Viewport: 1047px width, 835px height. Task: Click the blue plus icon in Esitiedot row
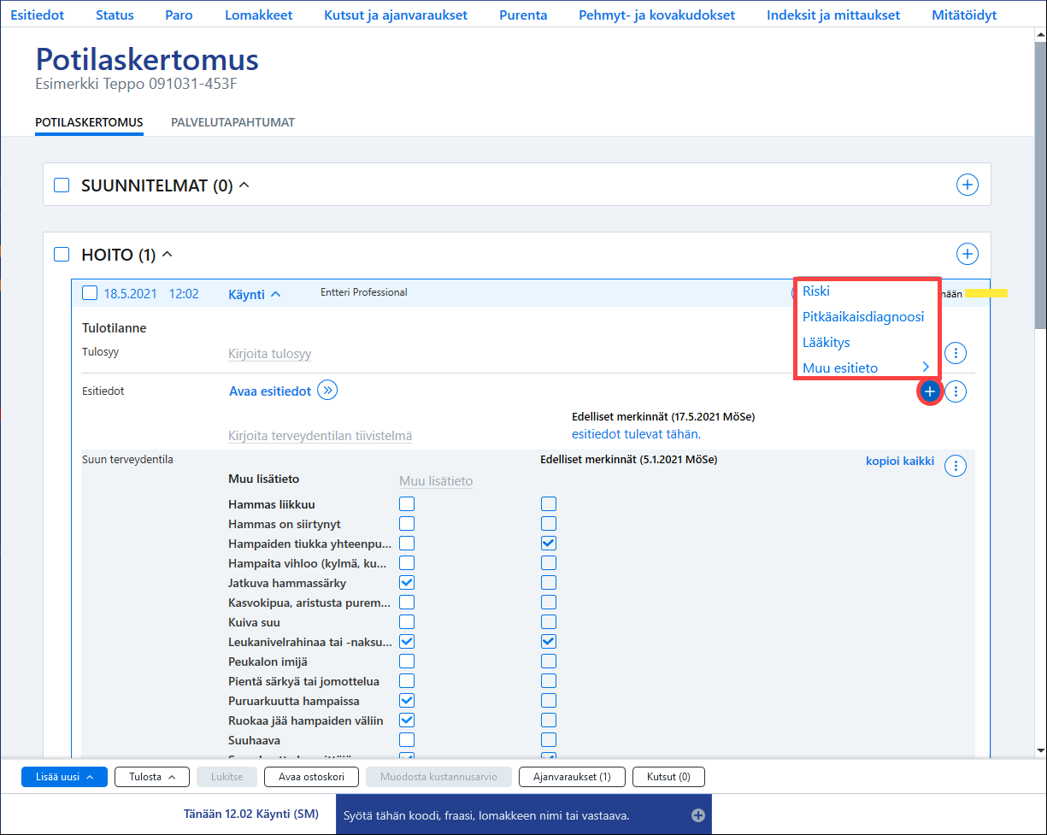(x=929, y=391)
